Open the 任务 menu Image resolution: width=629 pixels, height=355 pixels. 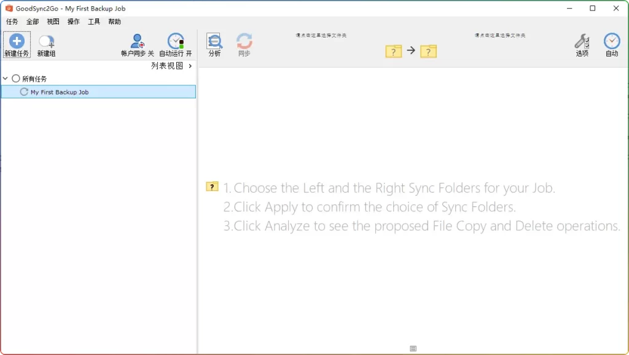[12, 21]
